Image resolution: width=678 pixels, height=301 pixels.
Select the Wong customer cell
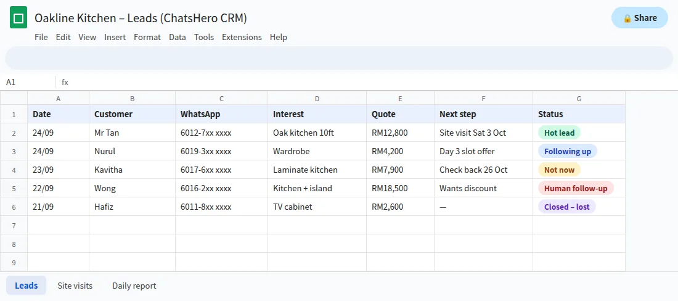(x=133, y=188)
